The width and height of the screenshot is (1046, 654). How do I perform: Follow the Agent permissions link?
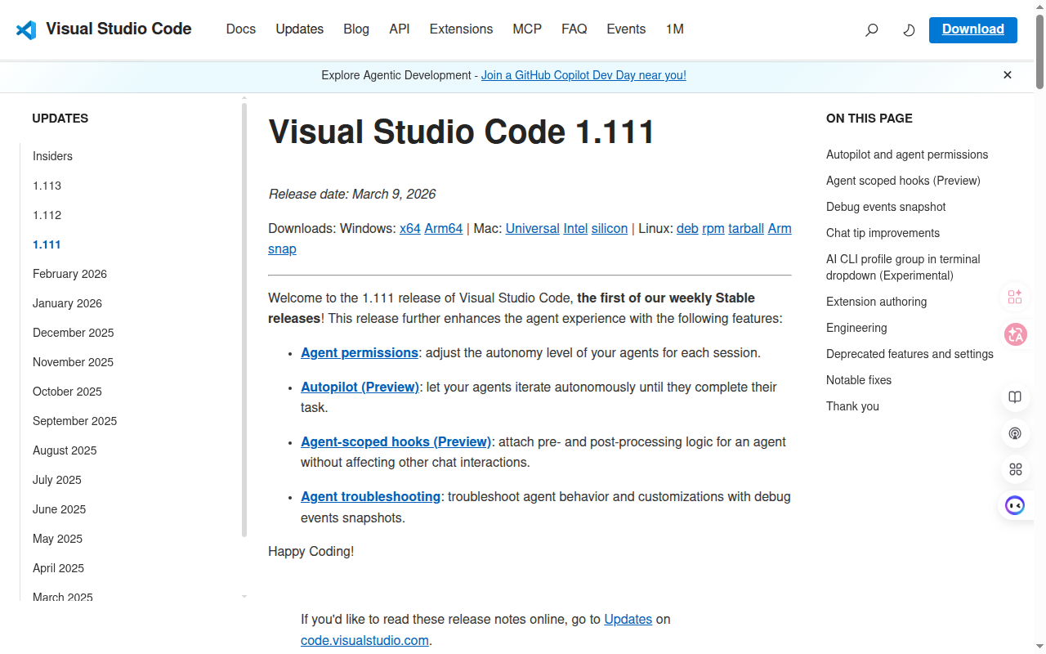(x=360, y=353)
